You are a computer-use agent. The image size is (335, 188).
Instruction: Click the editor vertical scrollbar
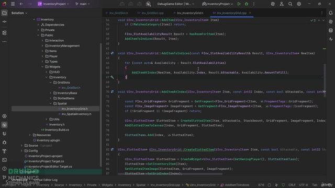(x=325, y=80)
